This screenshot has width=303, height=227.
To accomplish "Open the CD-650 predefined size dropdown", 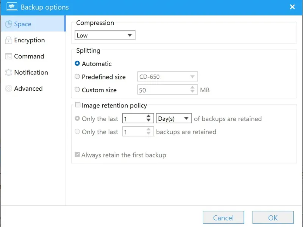I will 167,77.
